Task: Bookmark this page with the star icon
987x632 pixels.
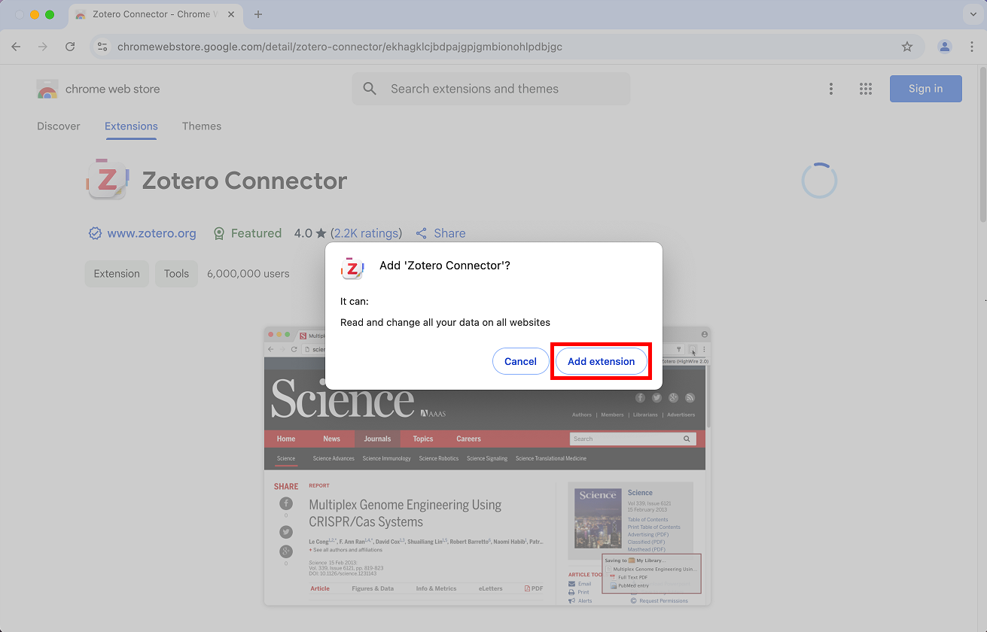Action: click(x=907, y=47)
